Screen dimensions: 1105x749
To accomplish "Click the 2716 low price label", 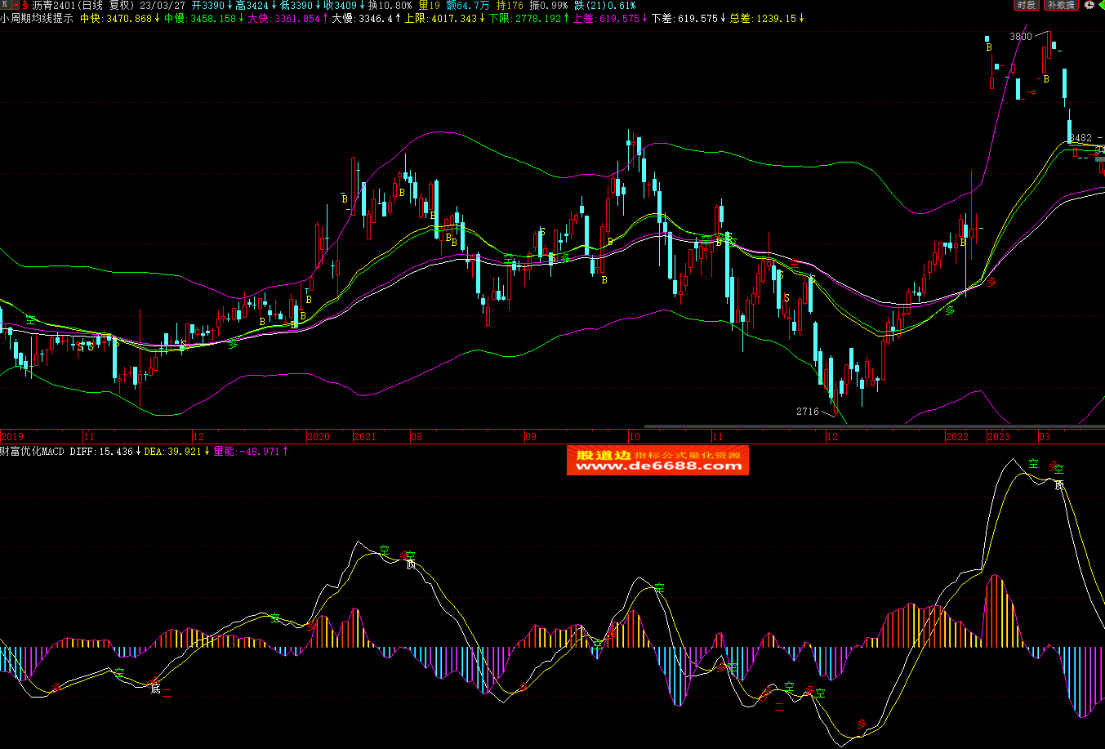I will (x=807, y=412).
